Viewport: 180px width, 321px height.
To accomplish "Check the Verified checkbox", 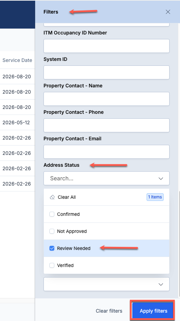I will (x=52, y=265).
